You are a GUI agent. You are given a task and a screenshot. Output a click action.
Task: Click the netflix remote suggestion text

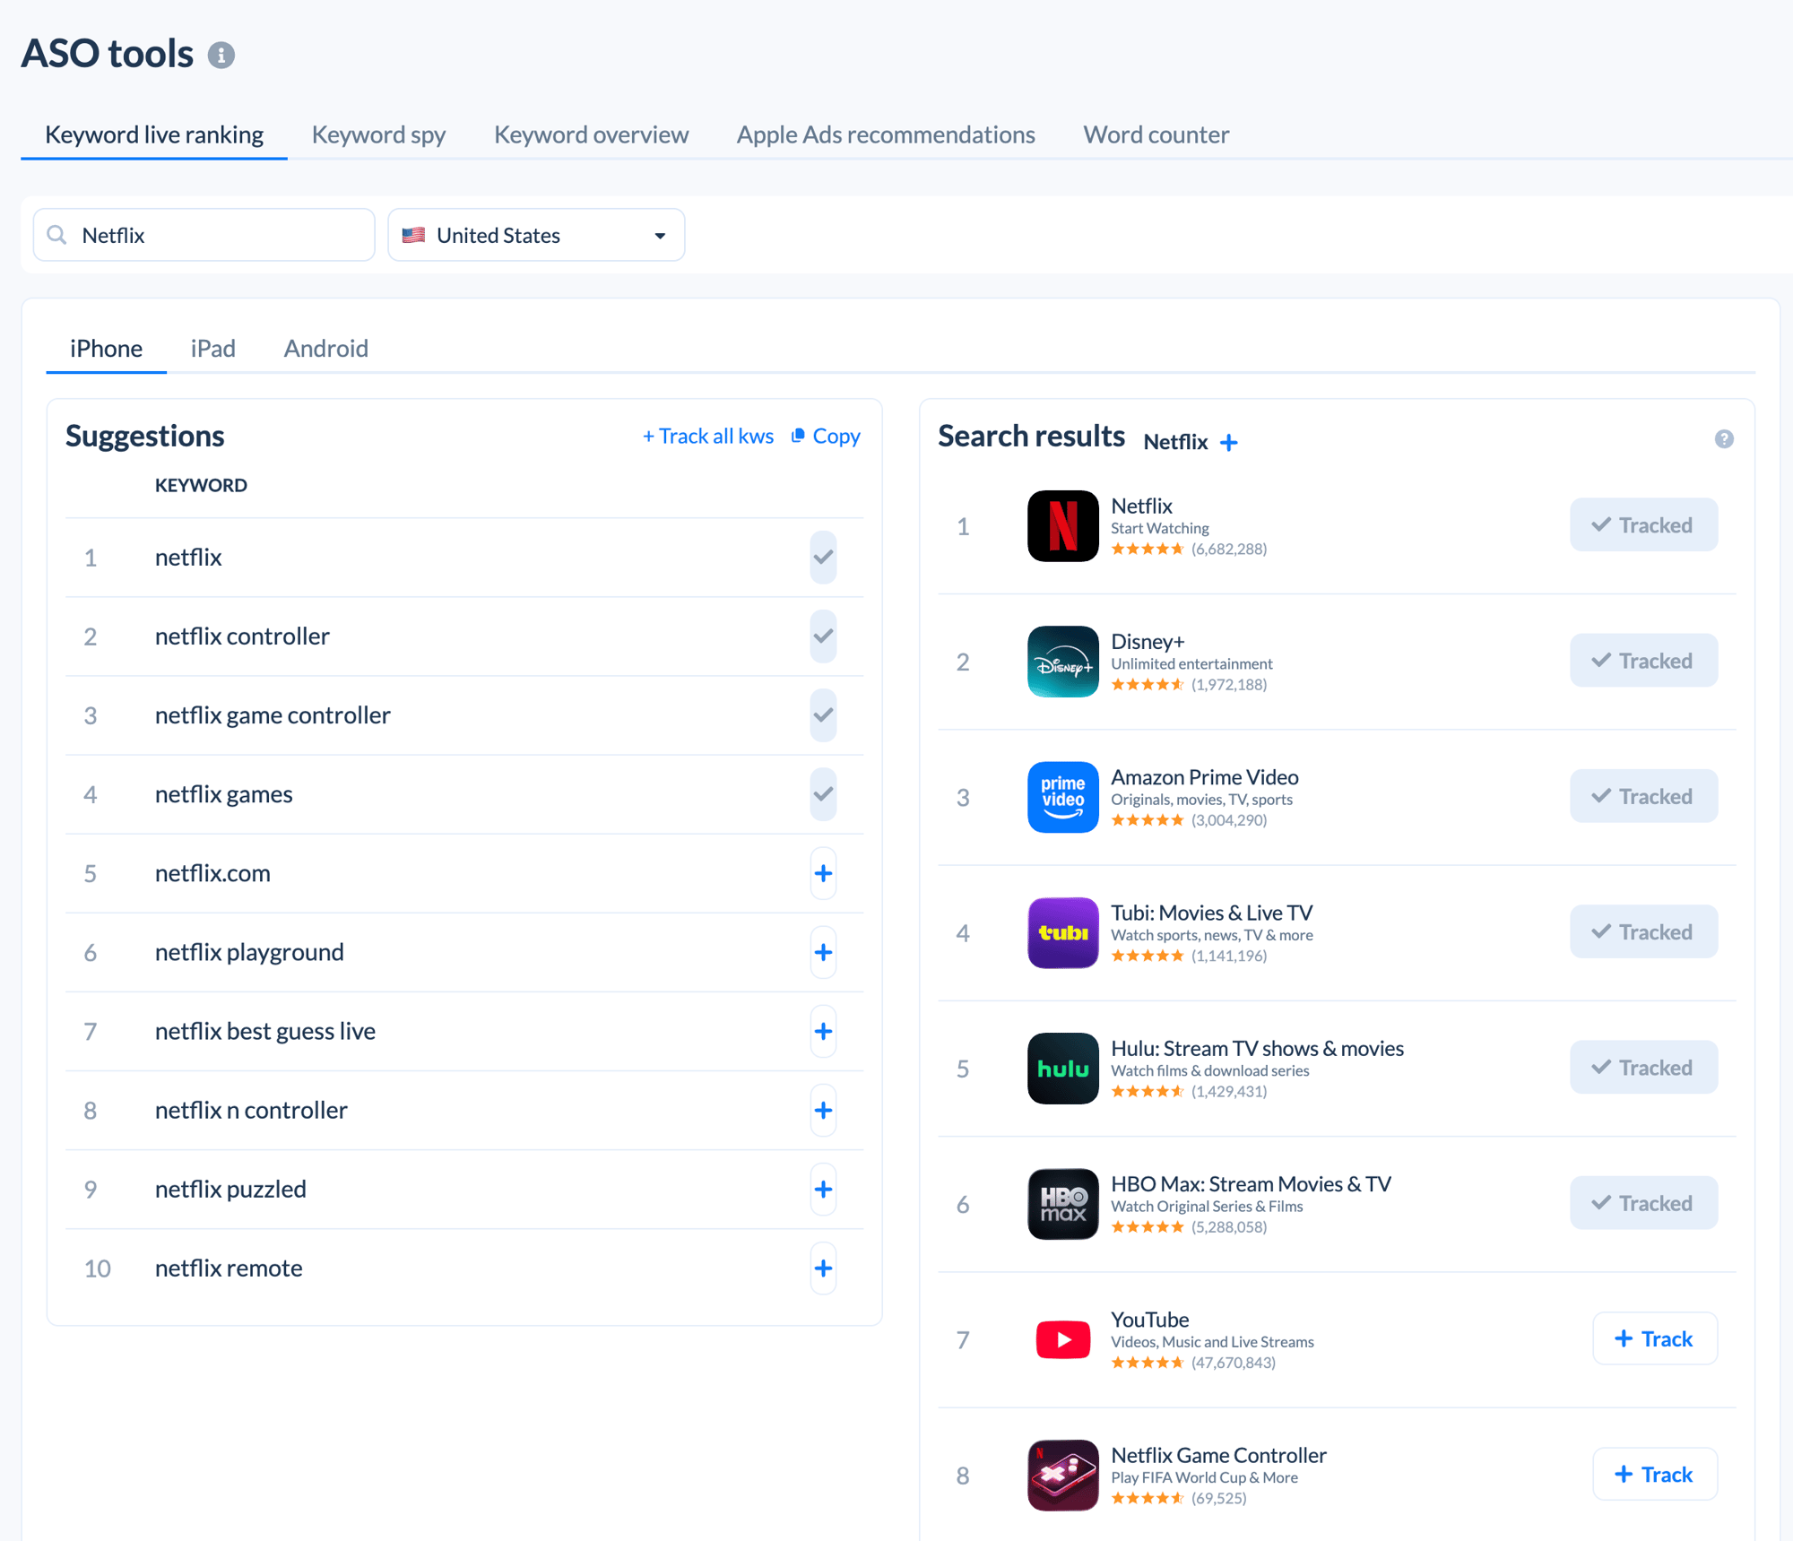tap(229, 1268)
